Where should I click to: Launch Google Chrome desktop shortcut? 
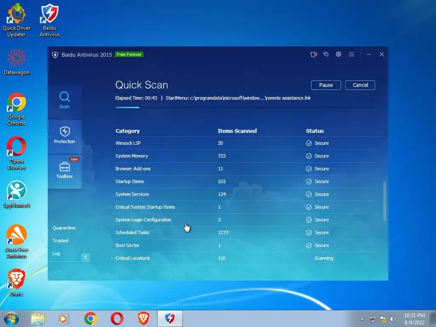click(x=17, y=109)
